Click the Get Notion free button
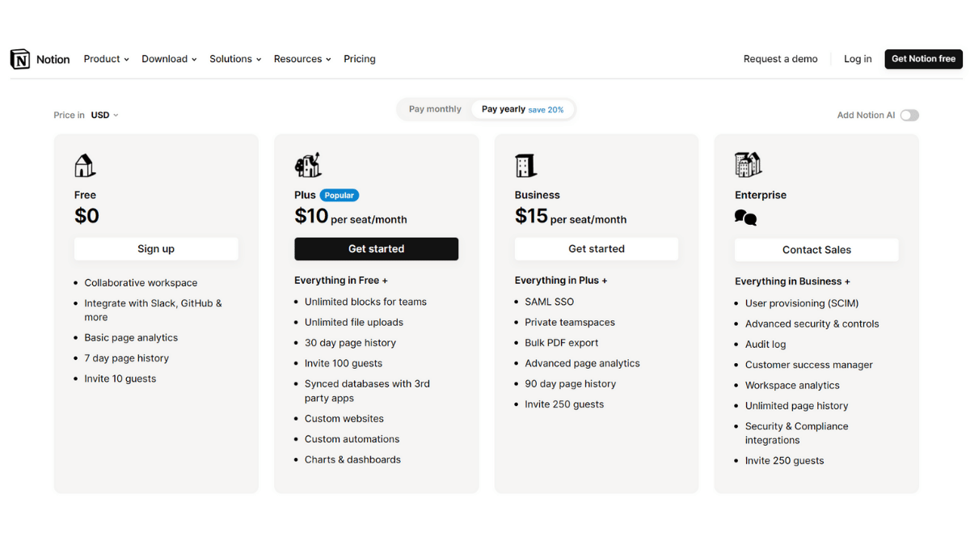Viewport: 970px width, 554px height. [x=923, y=58]
